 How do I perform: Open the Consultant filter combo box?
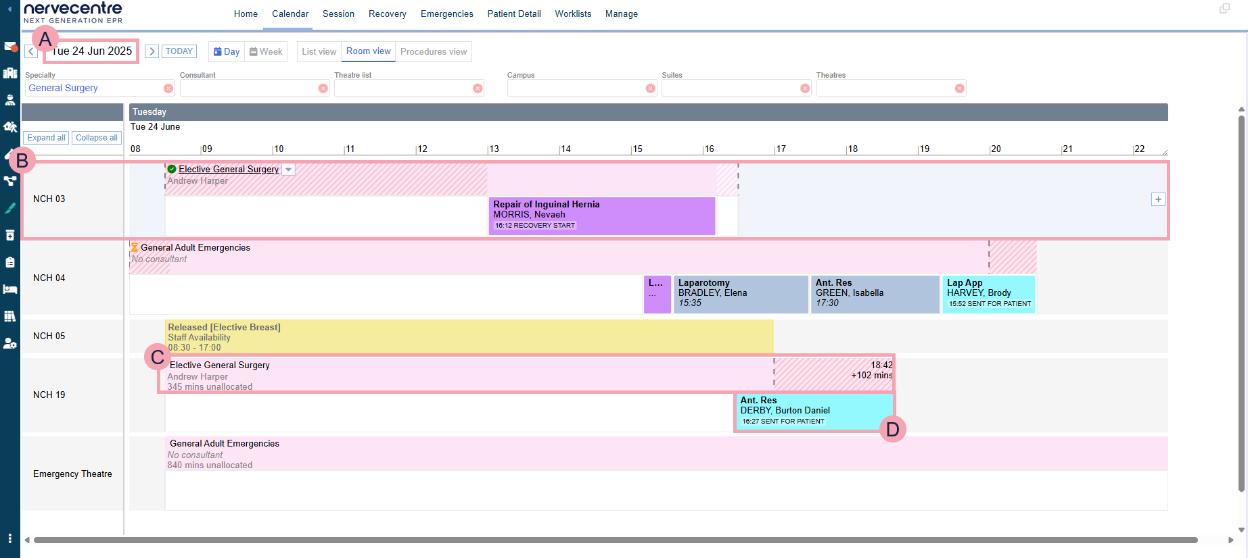click(x=248, y=88)
